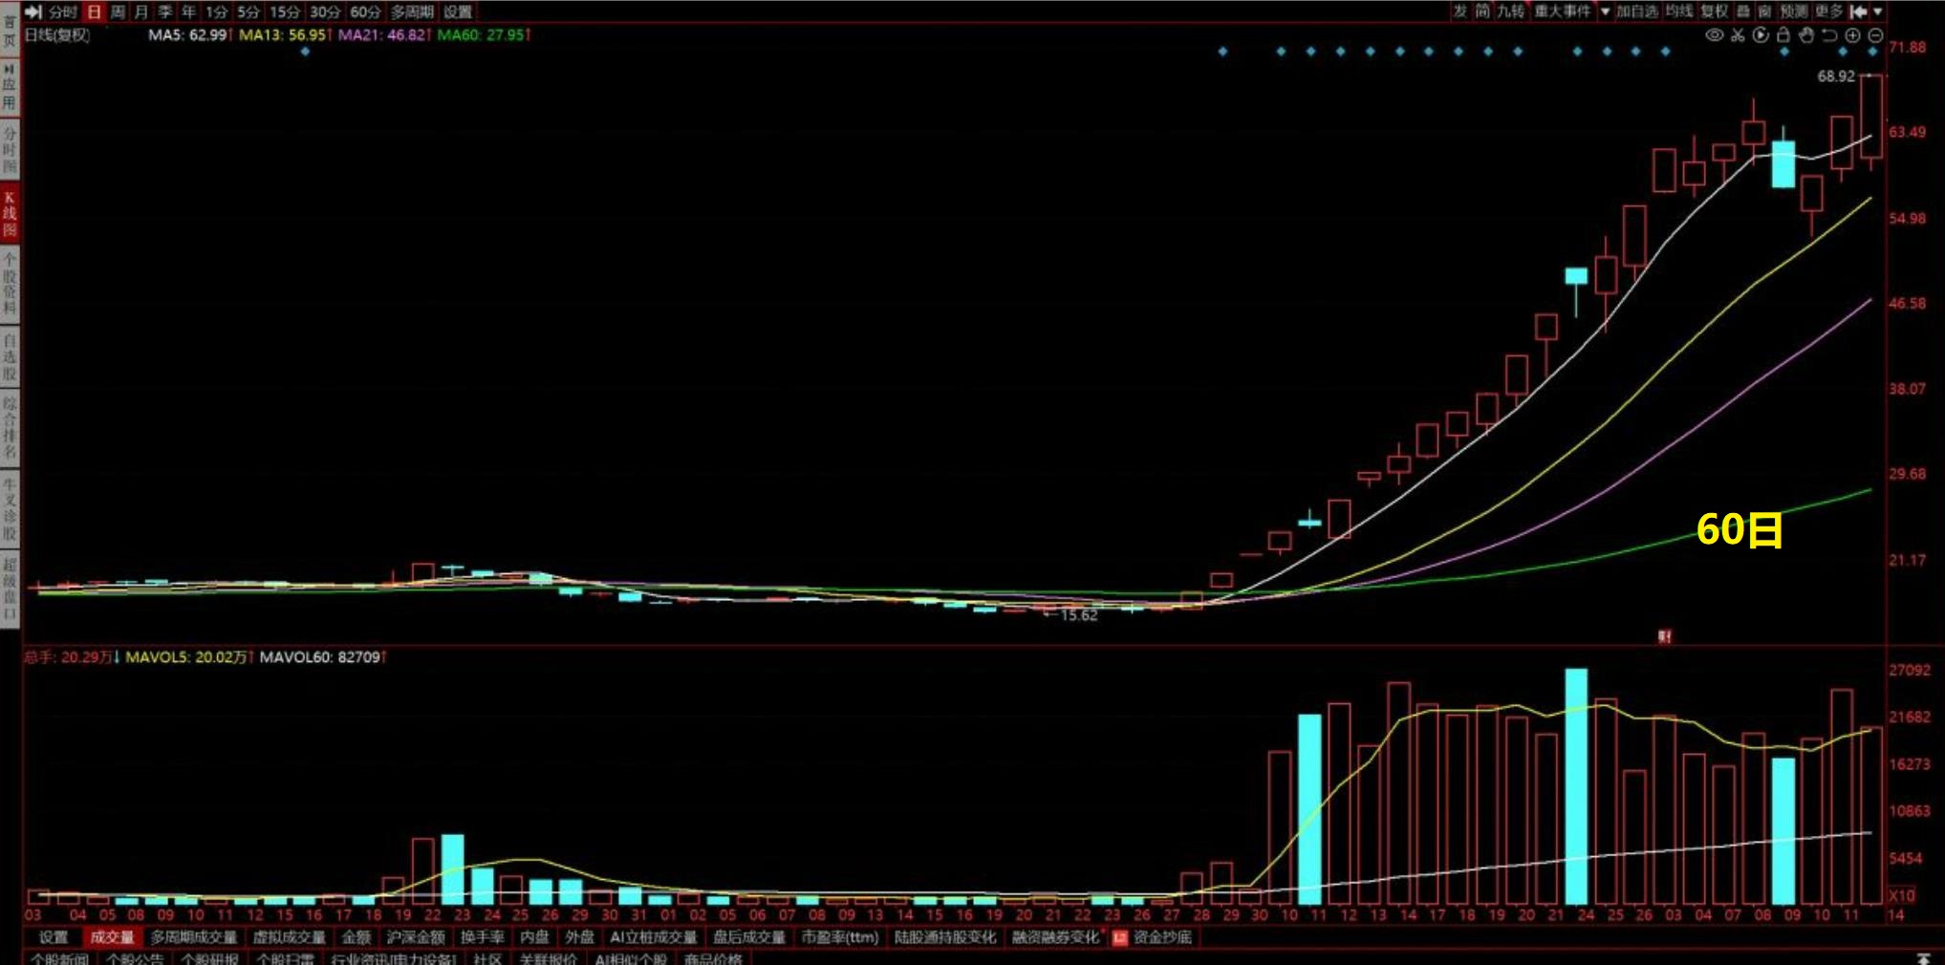The width and height of the screenshot is (1945, 965).
Task: Open dropdown arrow next to 重大事件
Action: 1605,11
